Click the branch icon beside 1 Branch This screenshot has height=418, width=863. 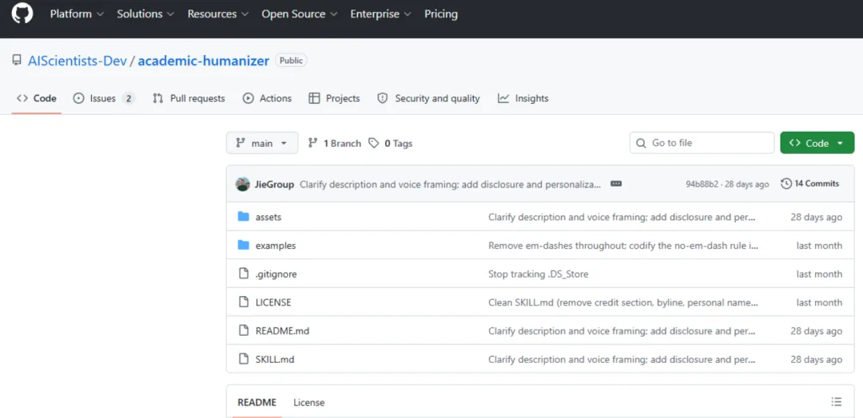click(x=313, y=143)
